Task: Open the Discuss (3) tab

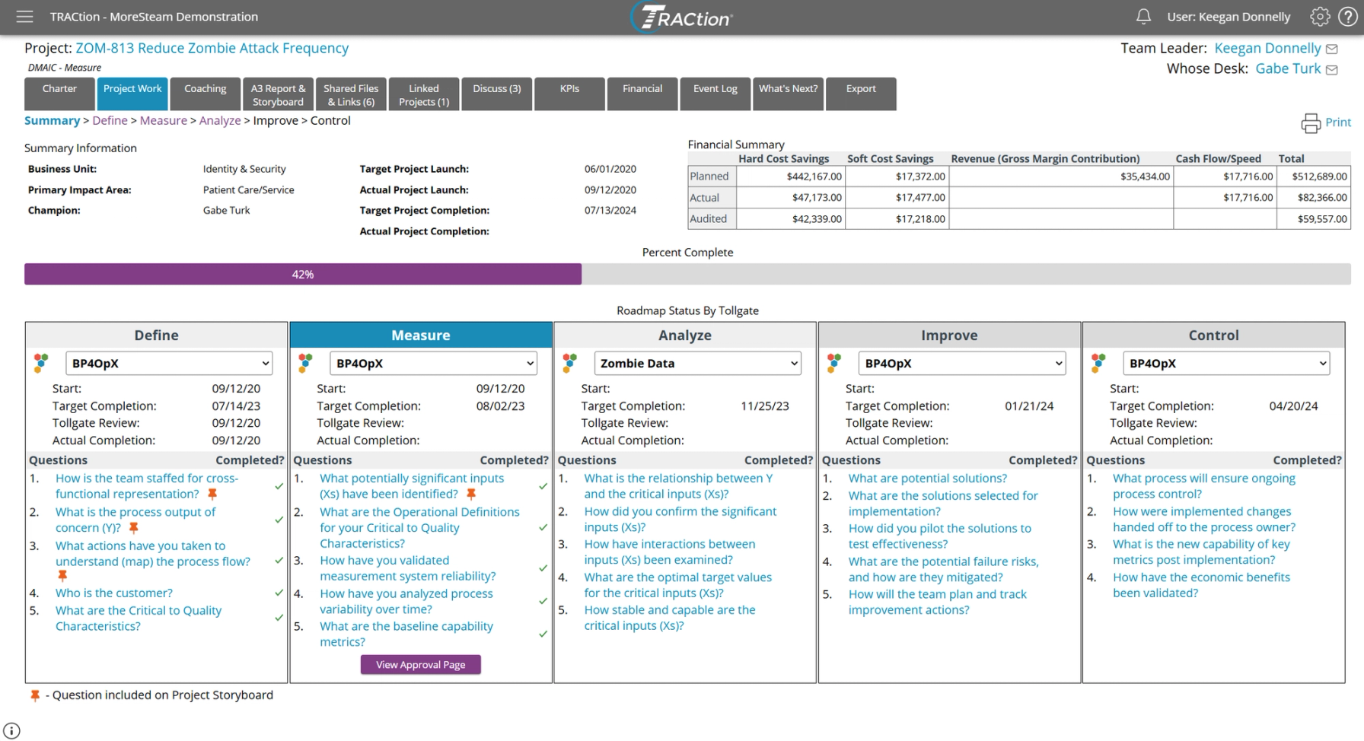Action: pos(497,94)
